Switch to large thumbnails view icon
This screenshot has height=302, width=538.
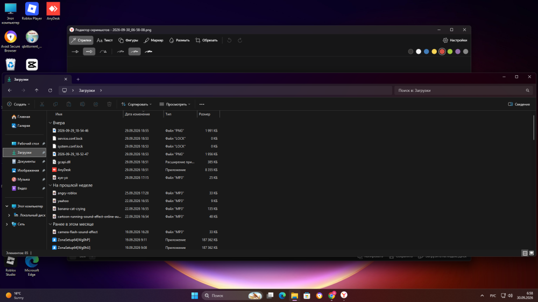(532, 253)
